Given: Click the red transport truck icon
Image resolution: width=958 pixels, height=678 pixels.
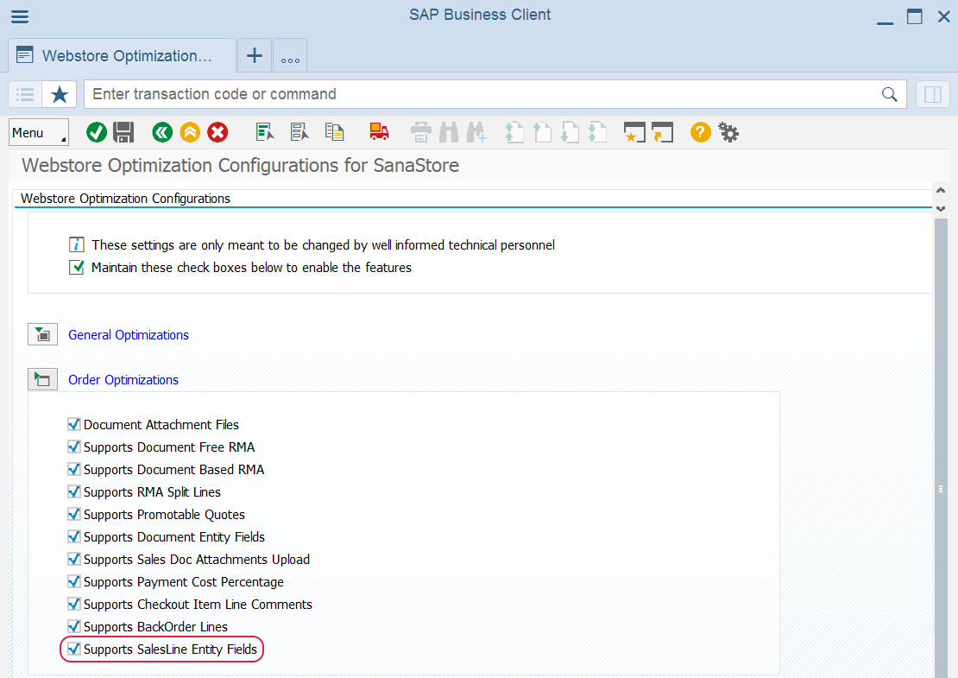Looking at the screenshot, I should [379, 132].
